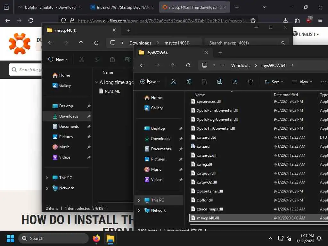Click Copy icon in SysWOW64 toolbar

click(x=189, y=82)
